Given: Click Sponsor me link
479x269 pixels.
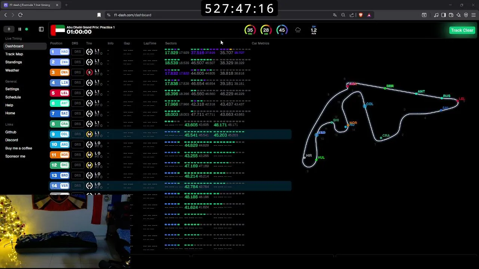Looking at the screenshot, I should coord(15,156).
